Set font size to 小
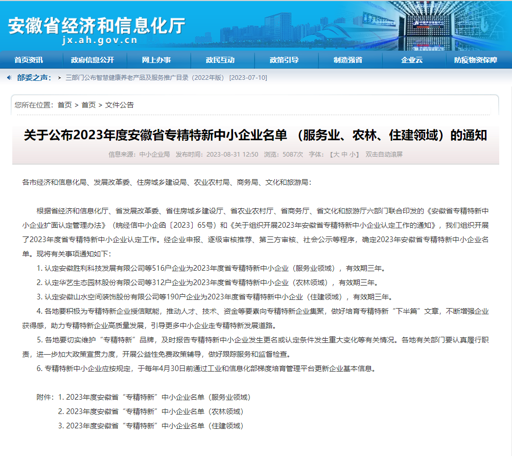This screenshot has height=456, width=512. coord(352,155)
